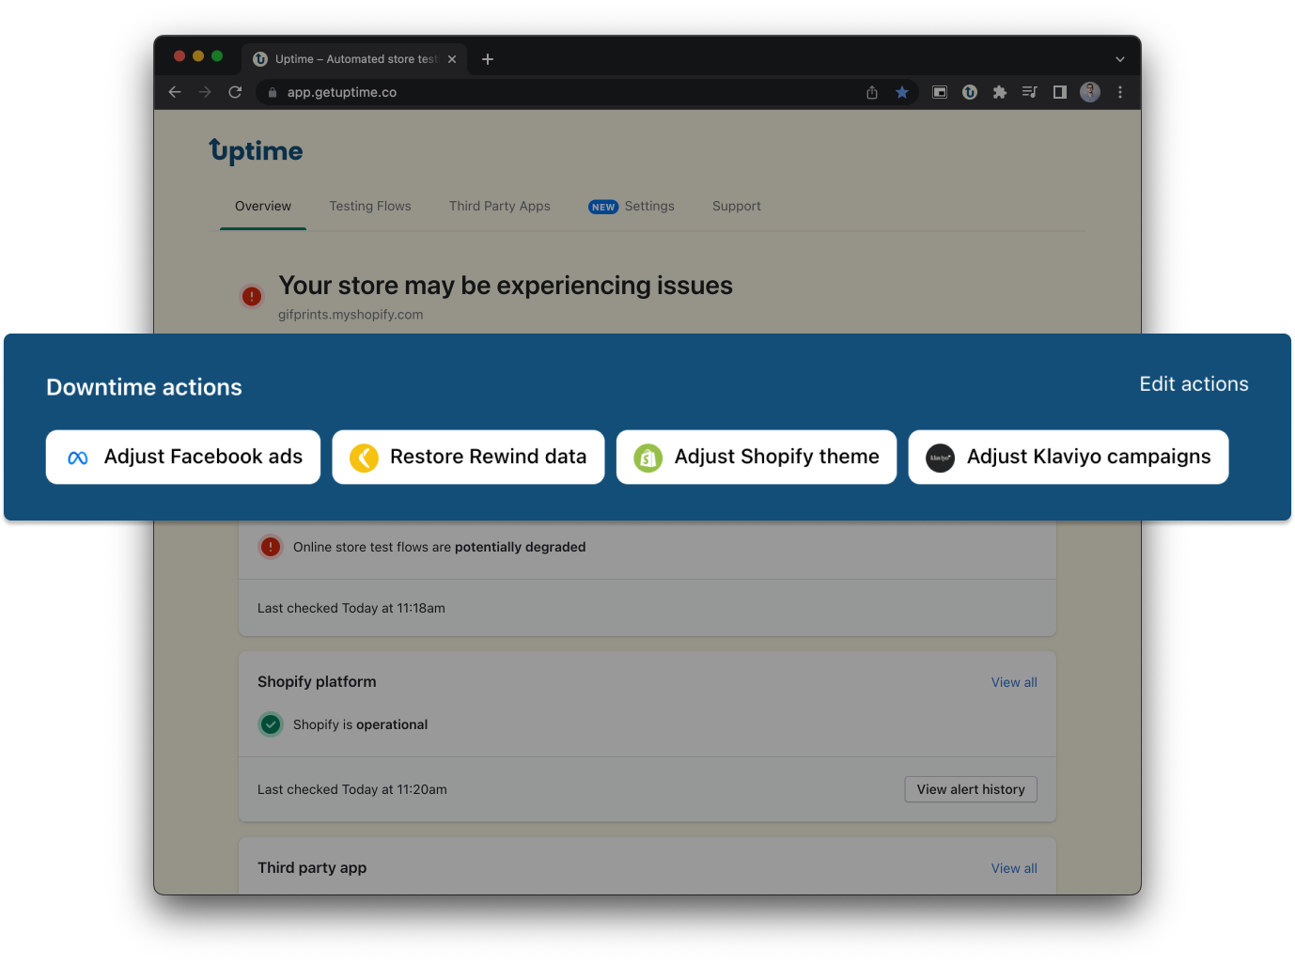Click the red store issue alert icon

click(252, 296)
